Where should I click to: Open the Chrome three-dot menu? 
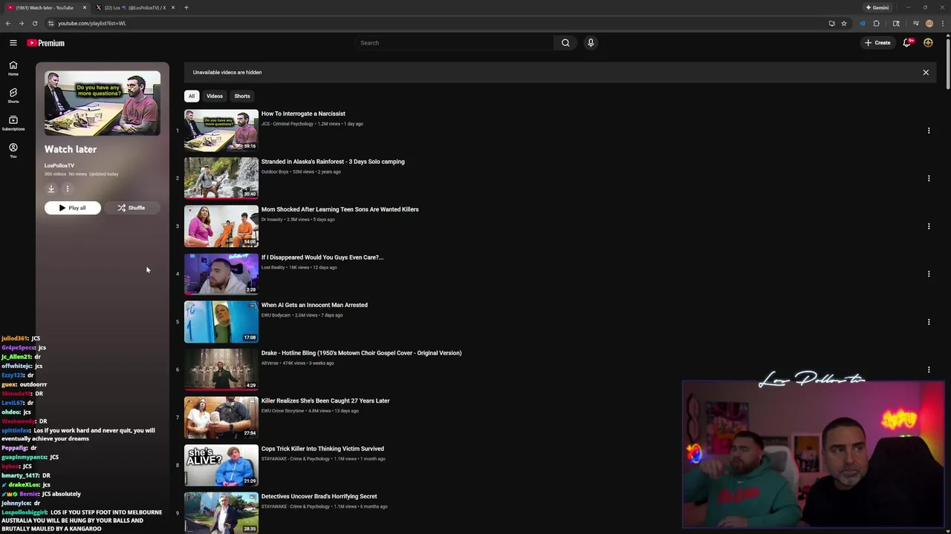click(943, 23)
